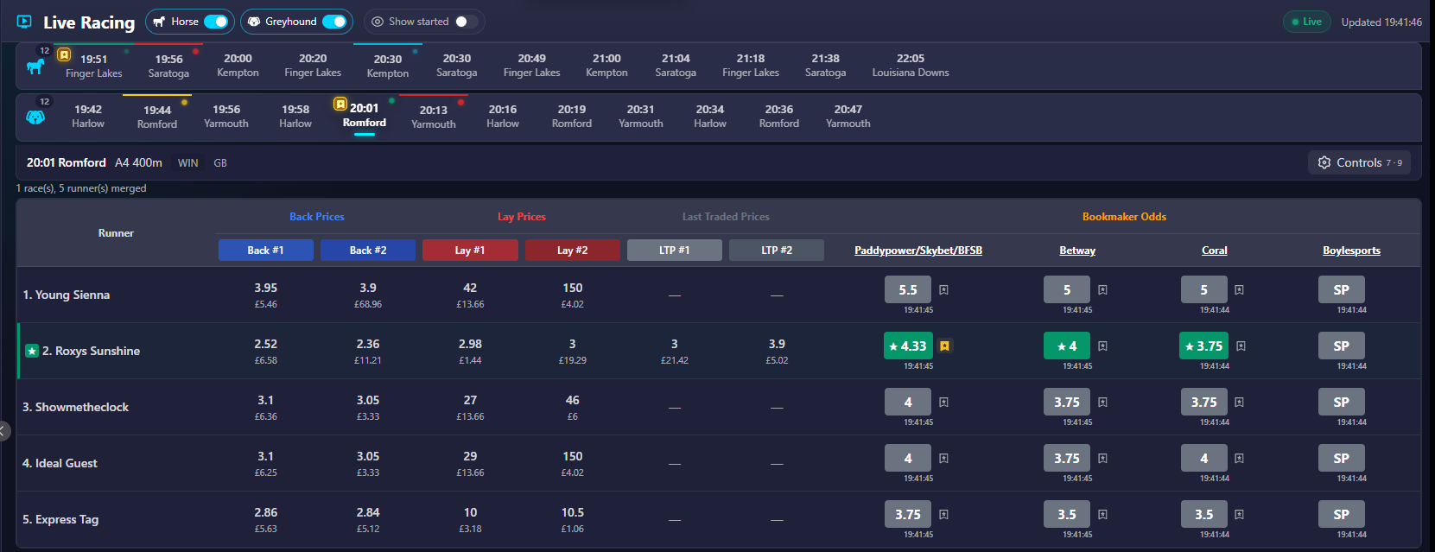Open the Betway bookmaker link
Screen dimensions: 1435x552
pyautogui.click(x=1077, y=251)
